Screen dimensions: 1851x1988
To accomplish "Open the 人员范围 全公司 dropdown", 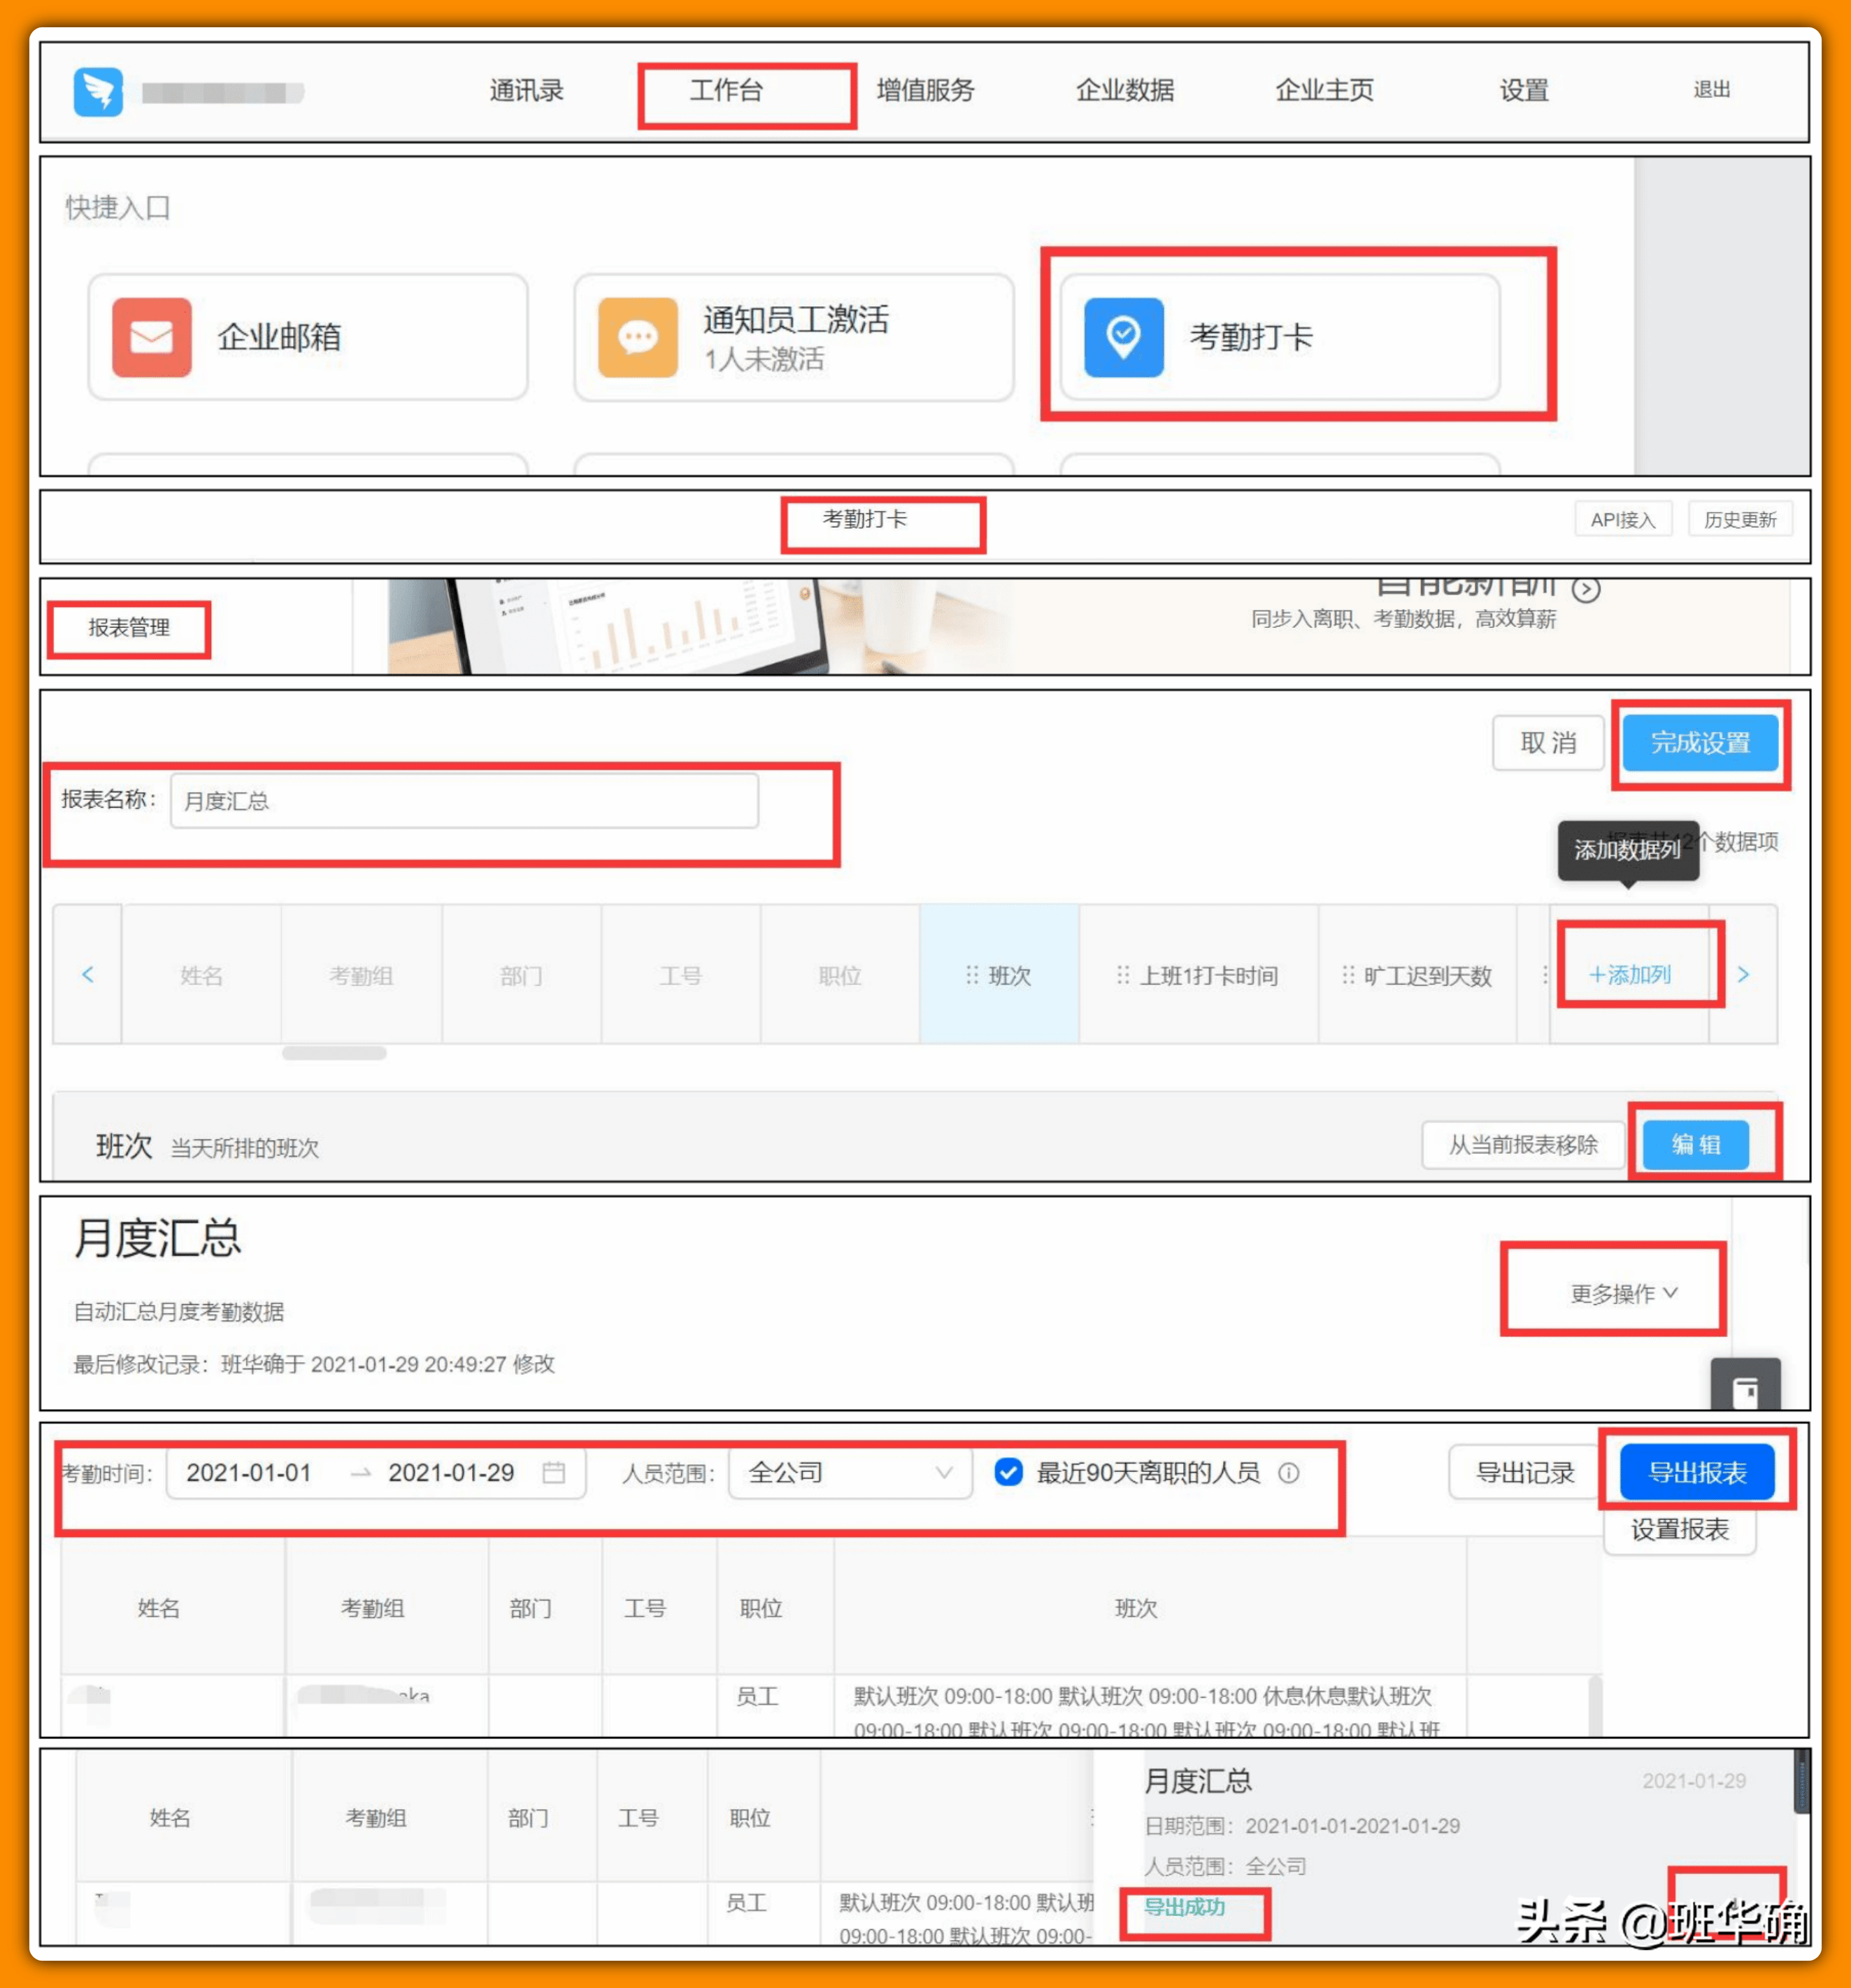I will pos(850,1472).
